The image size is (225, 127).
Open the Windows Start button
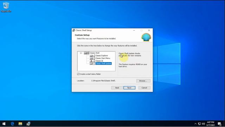click(x=4, y=124)
